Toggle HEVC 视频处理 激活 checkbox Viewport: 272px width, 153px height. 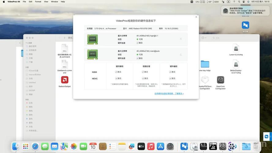(x=143, y=78)
